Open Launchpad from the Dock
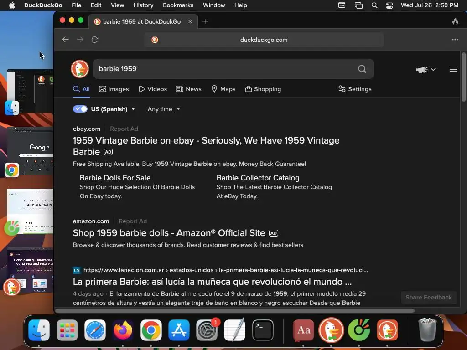This screenshot has width=467, height=350. click(67, 330)
